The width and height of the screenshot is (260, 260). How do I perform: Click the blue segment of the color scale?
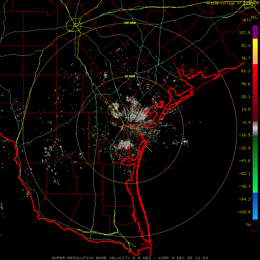[x=255, y=206]
